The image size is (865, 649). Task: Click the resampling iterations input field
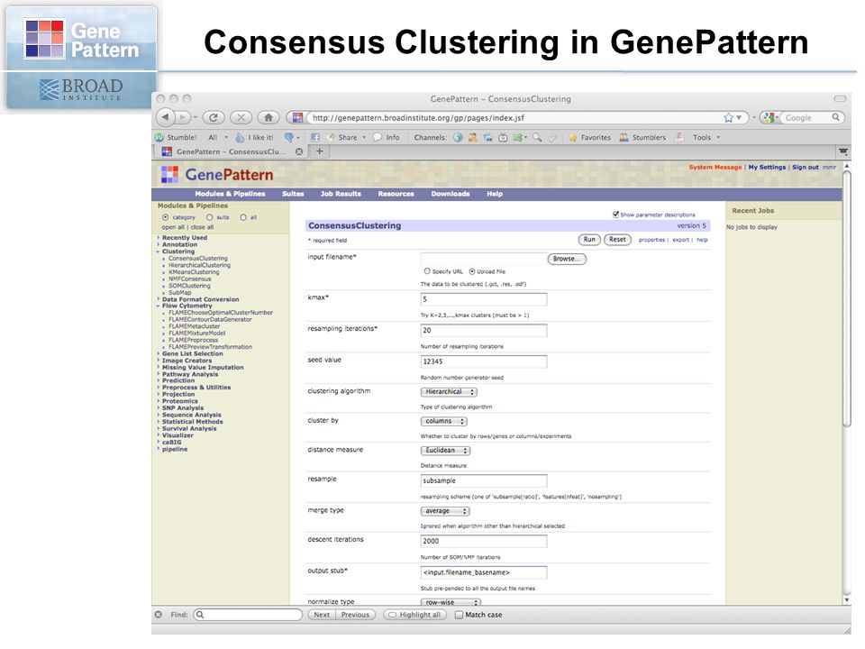[484, 331]
